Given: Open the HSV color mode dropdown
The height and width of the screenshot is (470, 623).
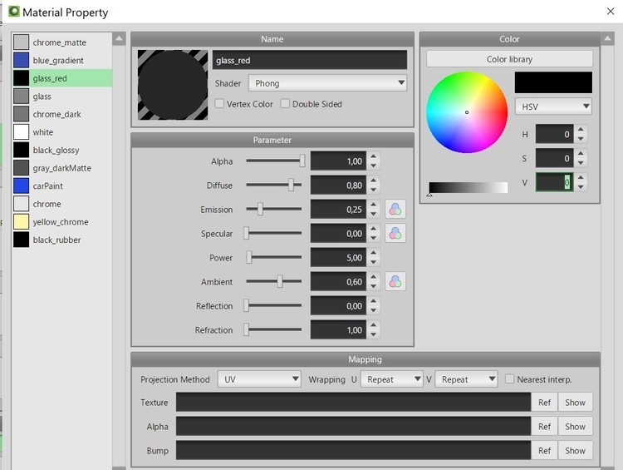Looking at the screenshot, I should [553, 106].
